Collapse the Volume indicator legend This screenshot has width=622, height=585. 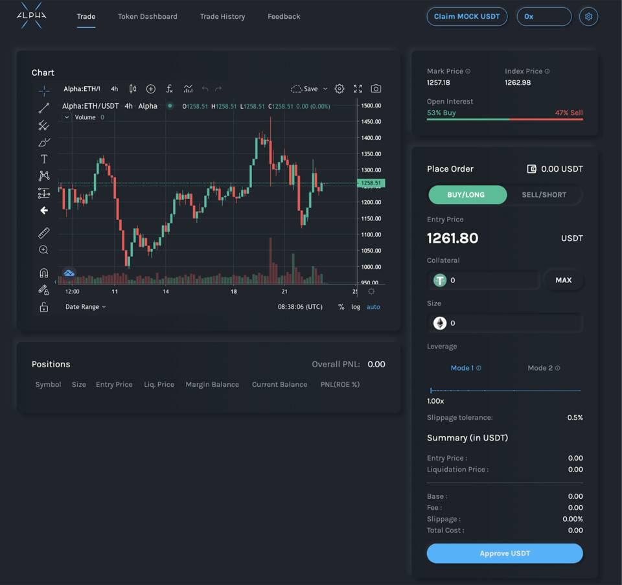pyautogui.click(x=67, y=117)
